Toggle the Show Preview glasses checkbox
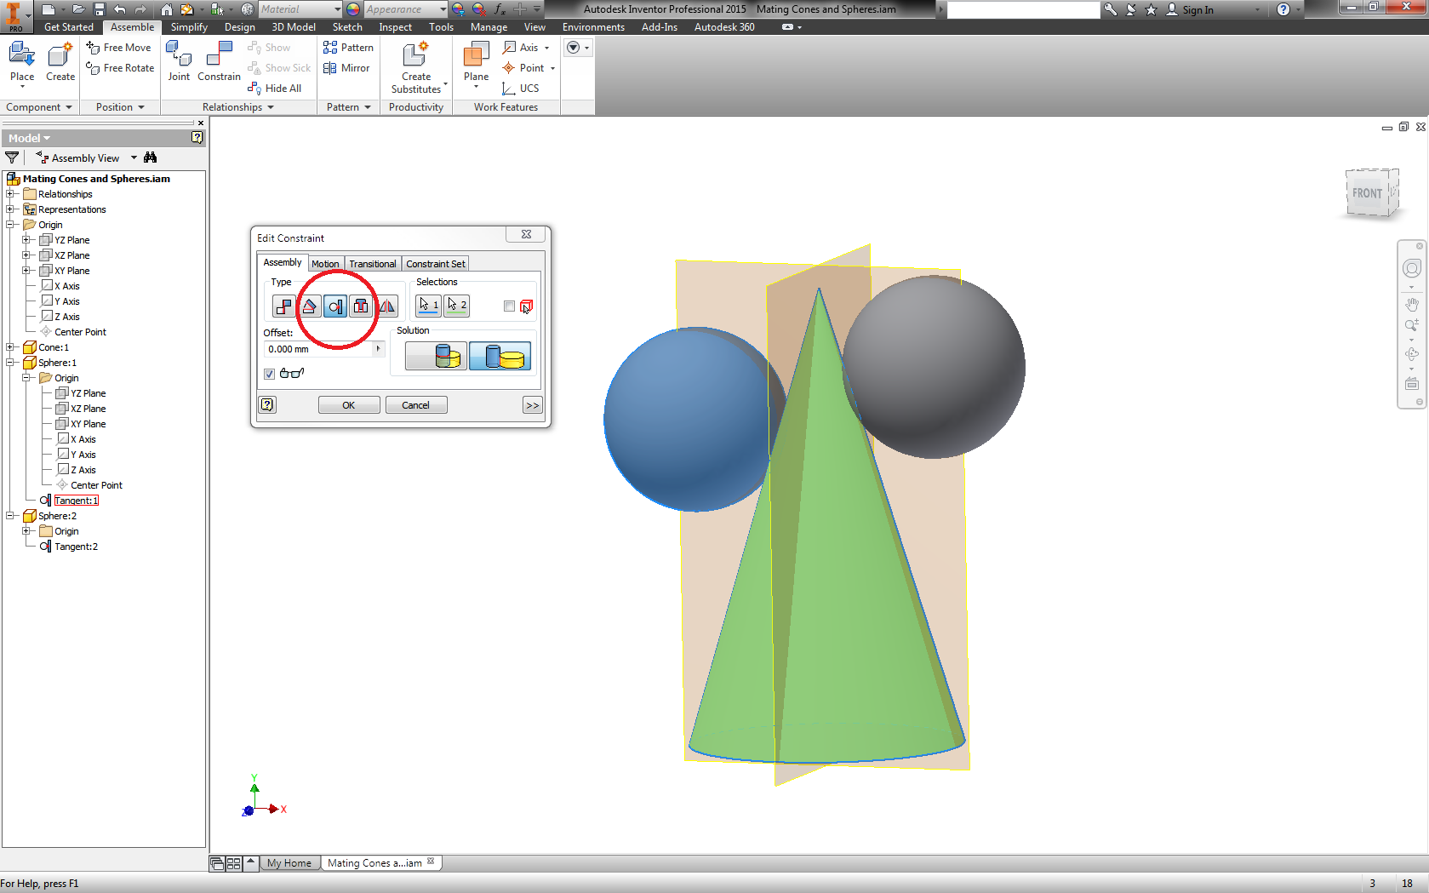Screen dimensions: 1429x893 click(270, 374)
